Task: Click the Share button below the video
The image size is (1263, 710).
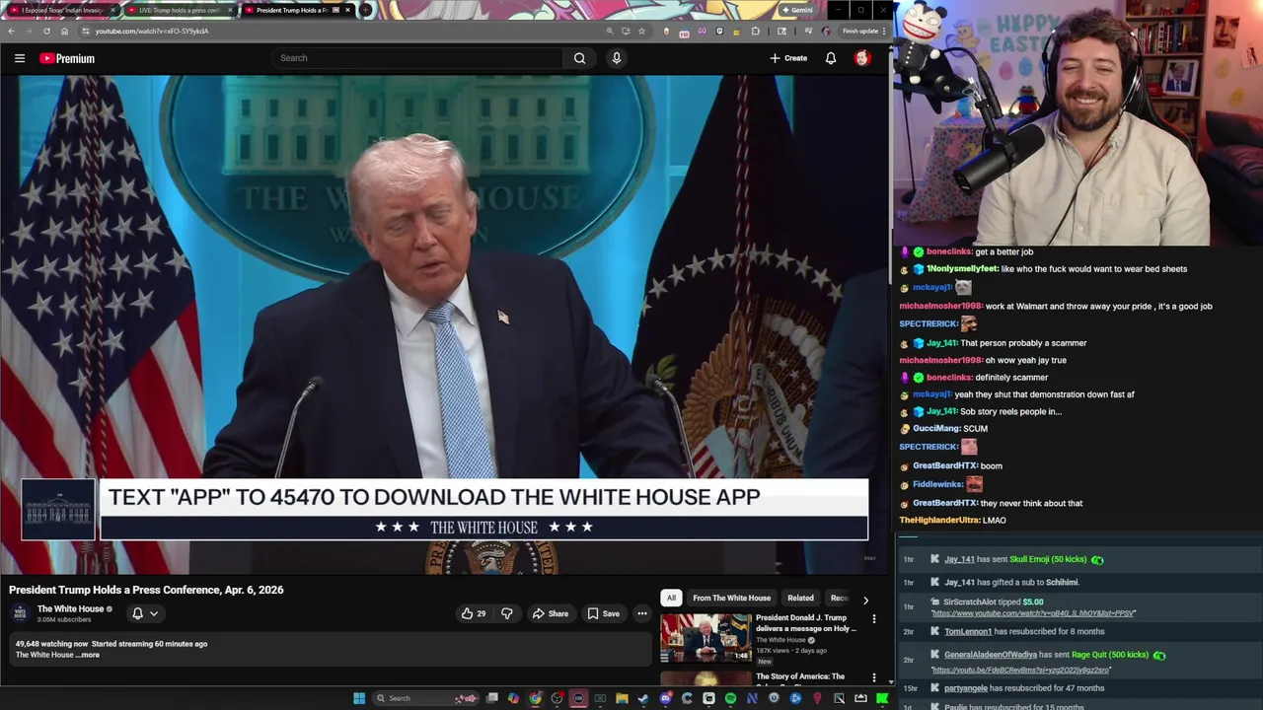Action: [x=551, y=613]
